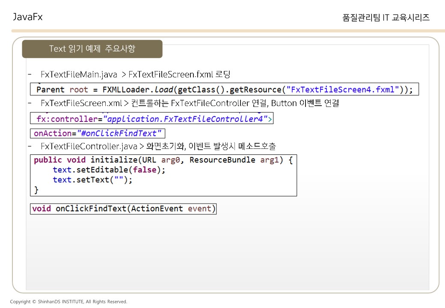The height and width of the screenshot is (308, 445).
Task: Click the fx:controller code snippet
Action: coord(151,118)
